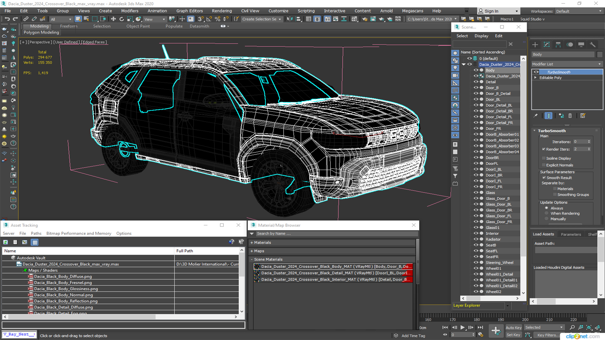The height and width of the screenshot is (340, 605).
Task: Toggle TurboSmooth modifier eye icon
Action: click(536, 72)
